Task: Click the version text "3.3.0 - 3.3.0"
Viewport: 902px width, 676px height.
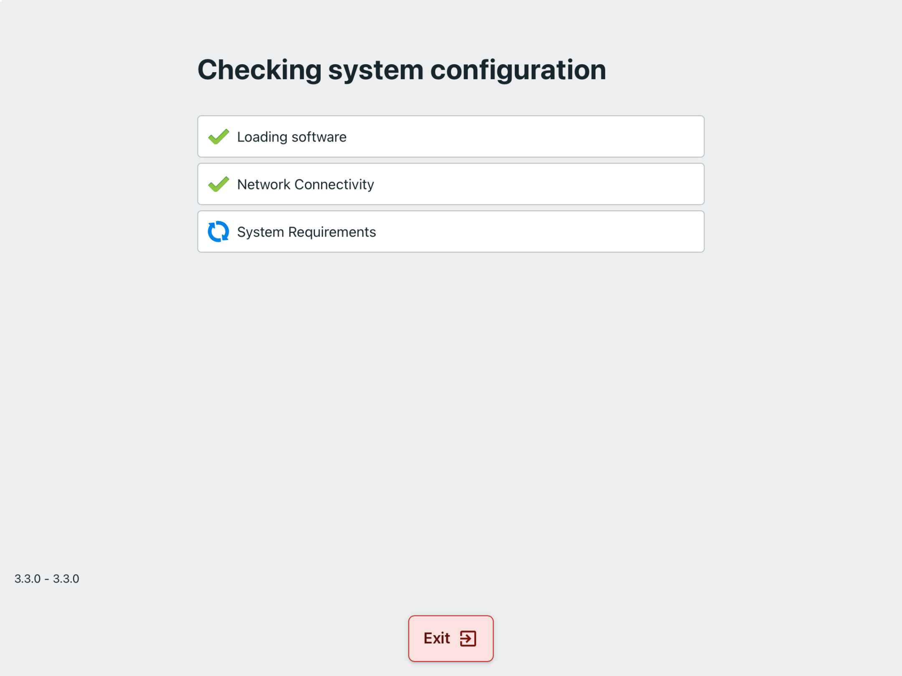Action: [x=47, y=579]
